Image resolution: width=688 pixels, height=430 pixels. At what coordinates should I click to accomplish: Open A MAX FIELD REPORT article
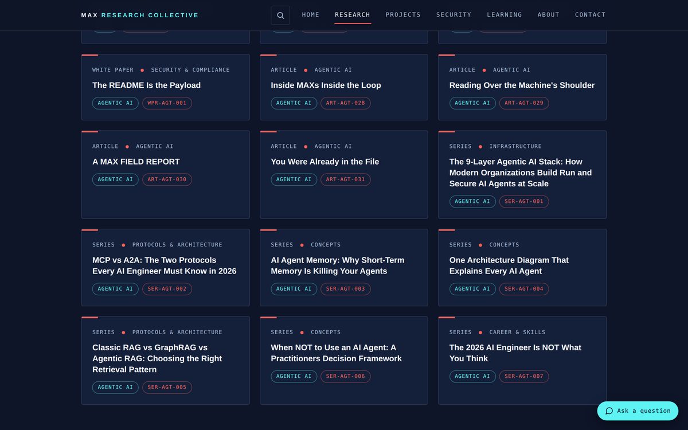[x=136, y=162]
